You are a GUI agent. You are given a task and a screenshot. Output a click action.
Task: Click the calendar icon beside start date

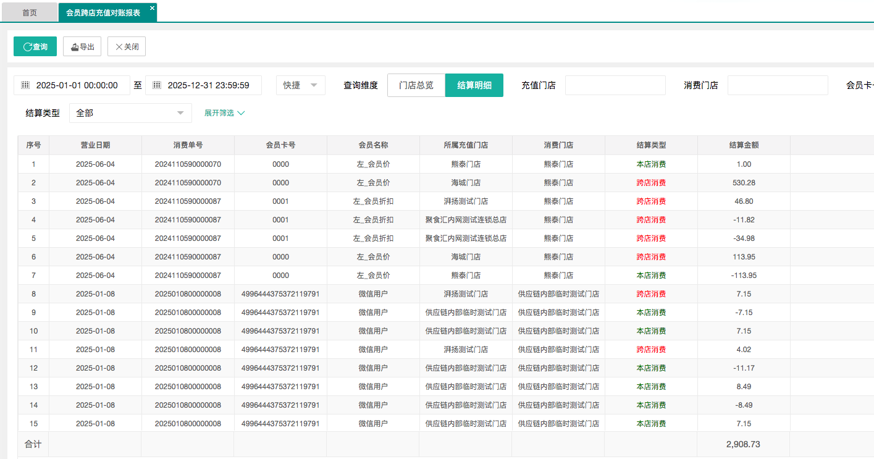click(25, 85)
